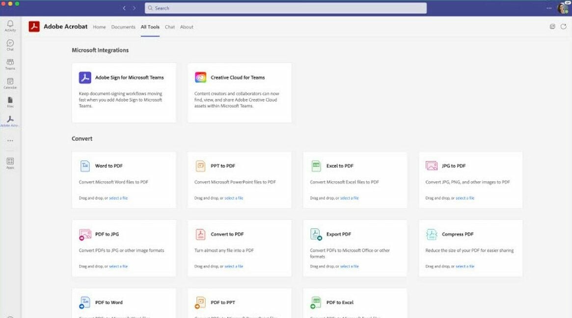This screenshot has height=318, width=572.
Task: Click the Creative Cloud for Teams icon
Action: point(201,77)
